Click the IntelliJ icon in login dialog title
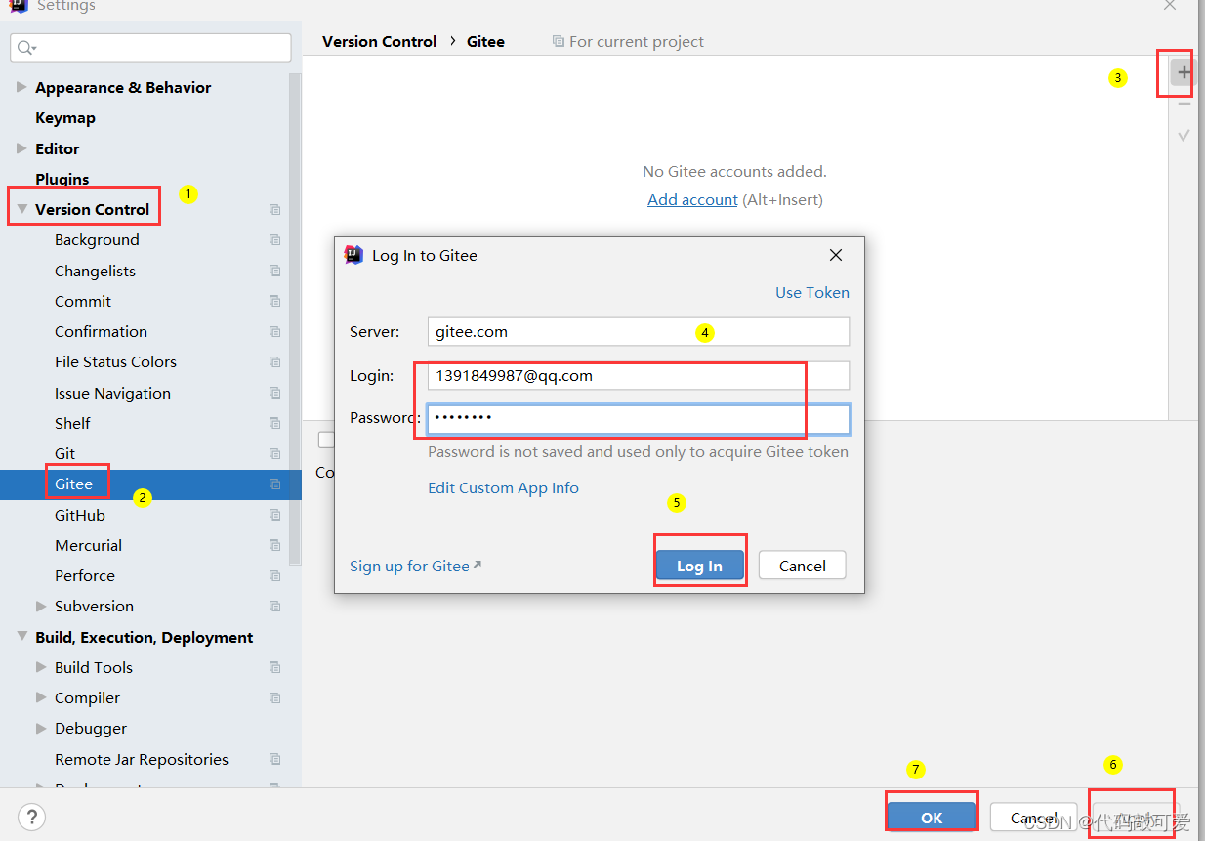The width and height of the screenshot is (1205, 841). coord(354,255)
